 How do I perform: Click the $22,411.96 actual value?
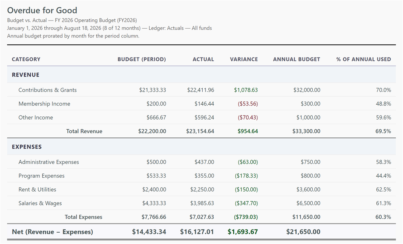(200, 90)
